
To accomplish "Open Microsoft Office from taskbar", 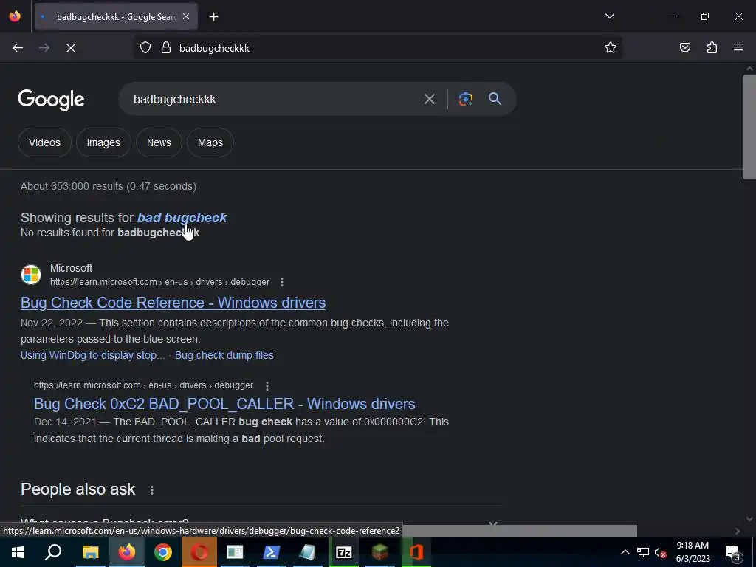I will point(416,552).
